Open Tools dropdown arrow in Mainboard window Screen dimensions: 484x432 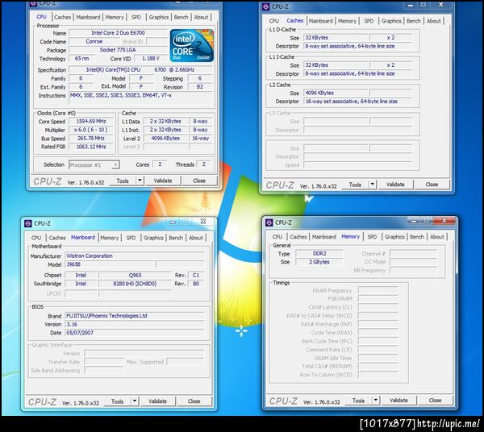(135, 401)
